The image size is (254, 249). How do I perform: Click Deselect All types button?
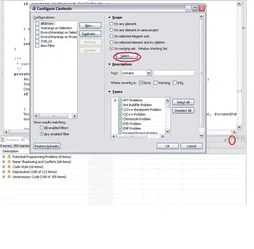coord(183,111)
